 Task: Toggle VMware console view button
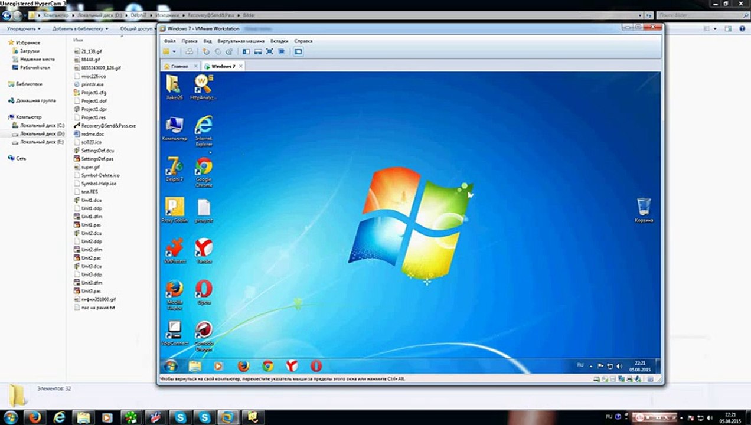[298, 52]
